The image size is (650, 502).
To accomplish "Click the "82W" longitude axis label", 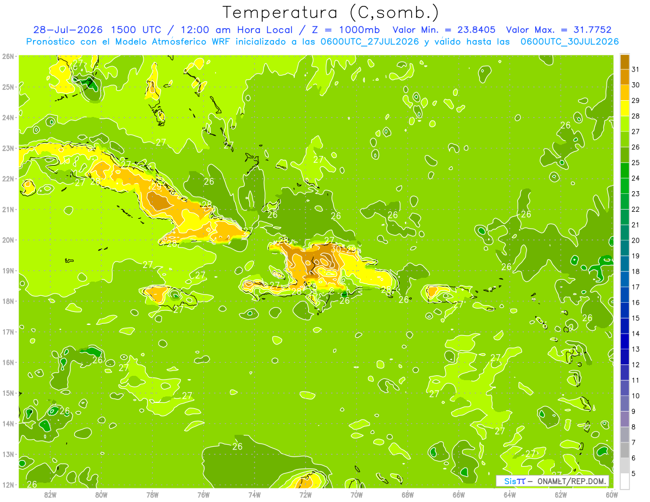I will 50,494.
